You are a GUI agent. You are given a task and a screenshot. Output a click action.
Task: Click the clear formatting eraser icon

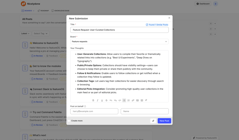click(146, 100)
